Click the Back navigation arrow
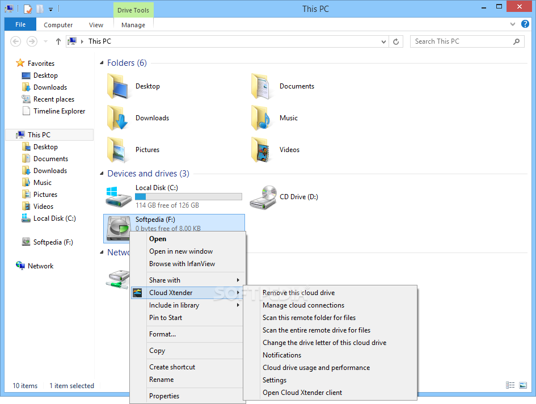 (16, 41)
